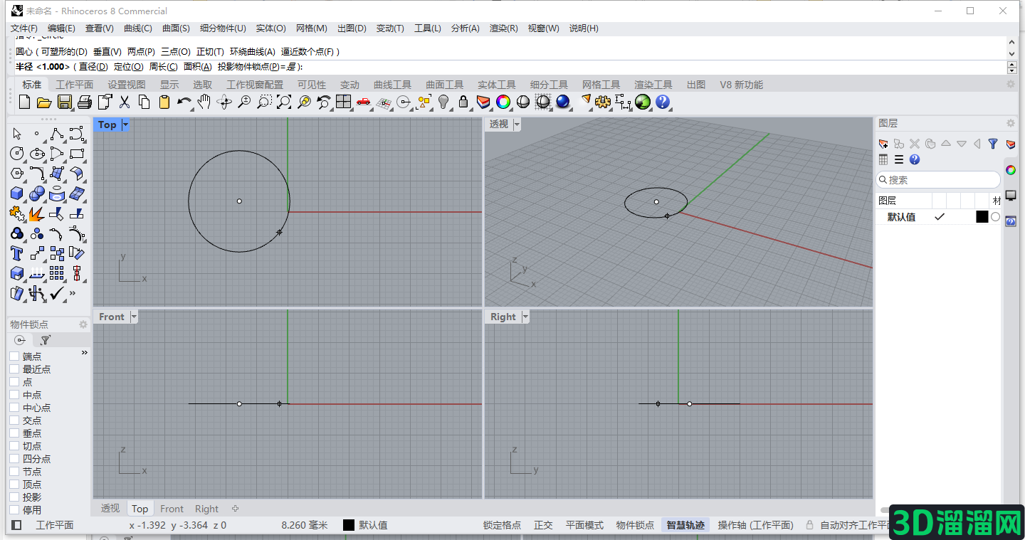
Task: Click the layer 搜索 search field
Action: (x=938, y=180)
